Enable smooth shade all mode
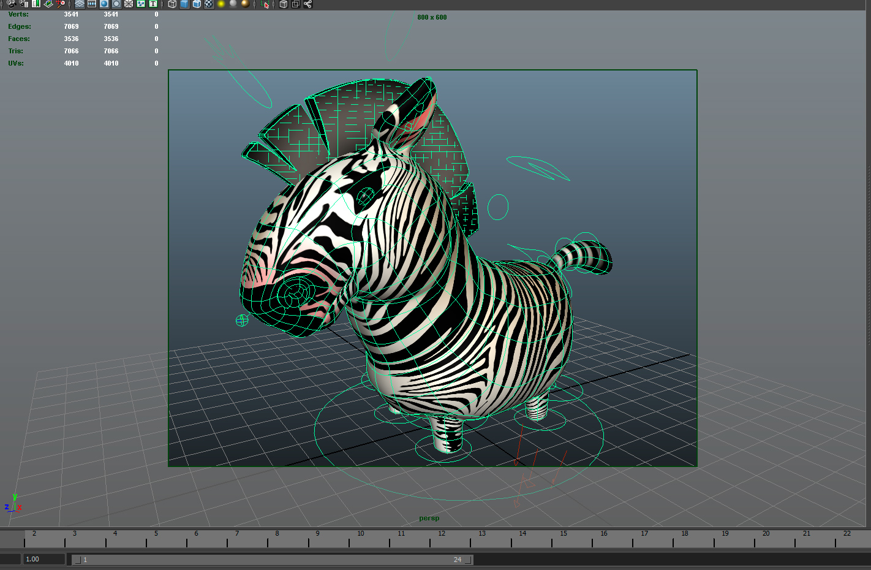Viewport: 871px width, 570px height. click(185, 4)
